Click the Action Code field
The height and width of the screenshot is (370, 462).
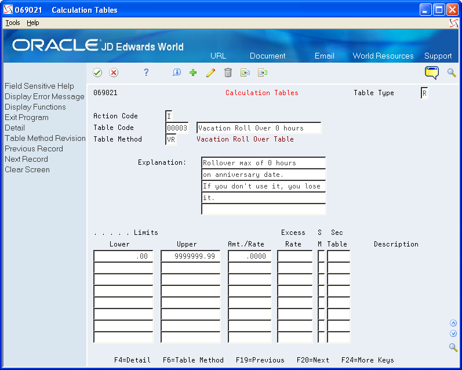(169, 116)
